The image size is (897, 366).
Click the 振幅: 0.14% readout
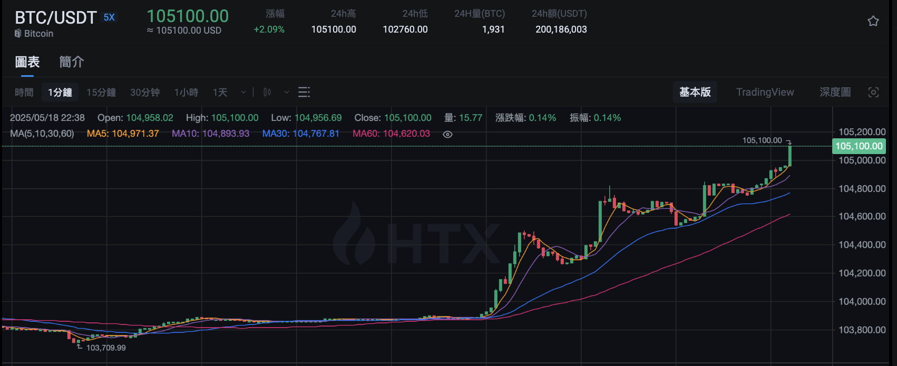point(596,118)
